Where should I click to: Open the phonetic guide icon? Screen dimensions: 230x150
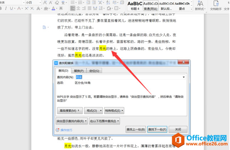click(63, 2)
